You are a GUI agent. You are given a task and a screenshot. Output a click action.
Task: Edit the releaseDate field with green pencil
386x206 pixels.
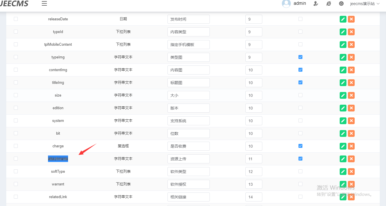pos(343,19)
